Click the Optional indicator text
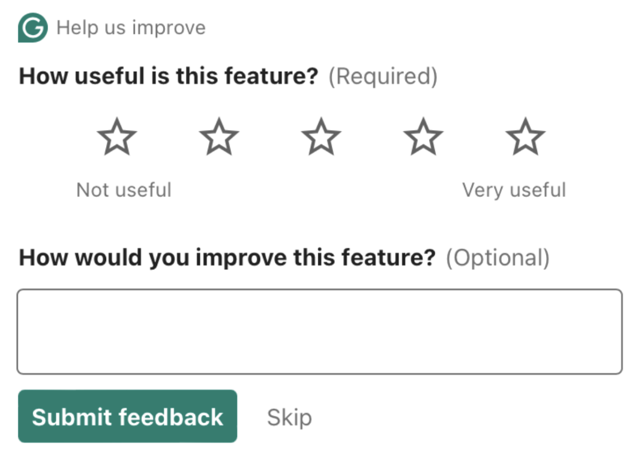This screenshot has height=461, width=639. click(497, 258)
